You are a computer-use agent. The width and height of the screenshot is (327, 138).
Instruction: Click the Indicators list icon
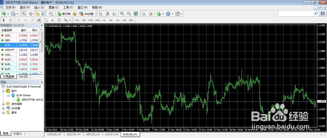click(x=159, y=14)
